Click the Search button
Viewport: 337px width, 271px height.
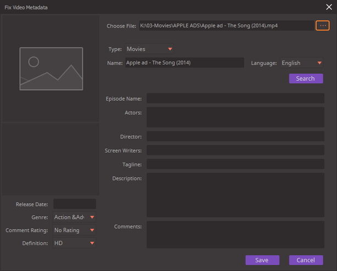[x=306, y=78]
